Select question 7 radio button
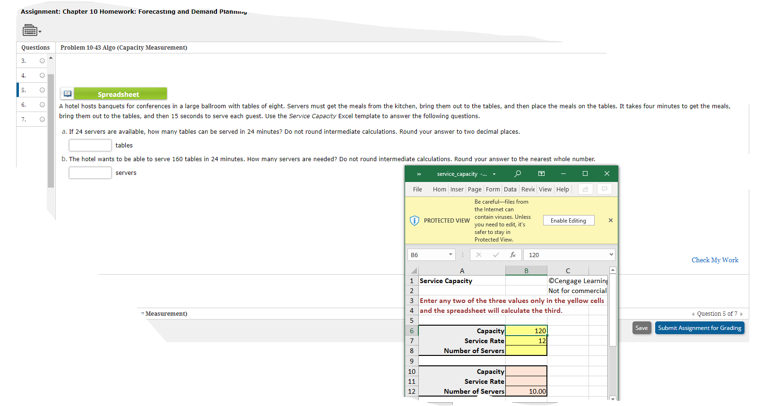This screenshot has width=762, height=406. (42, 119)
